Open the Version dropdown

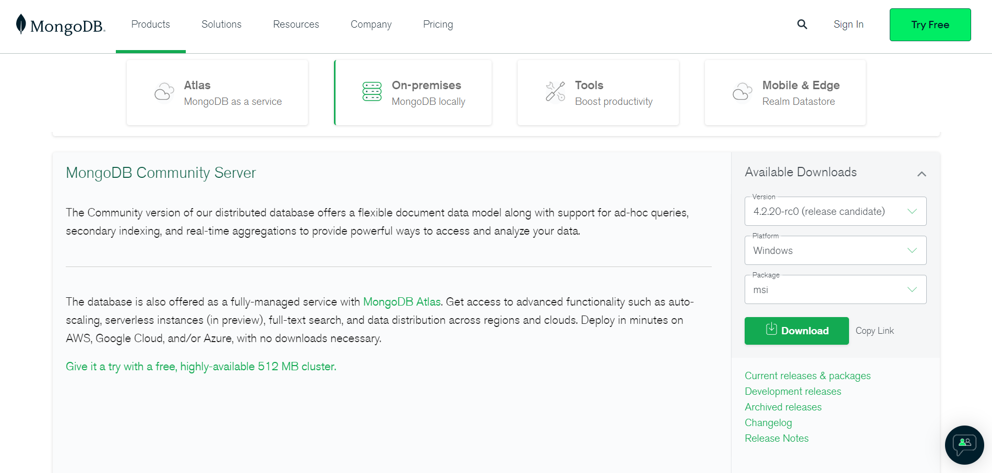pos(835,211)
